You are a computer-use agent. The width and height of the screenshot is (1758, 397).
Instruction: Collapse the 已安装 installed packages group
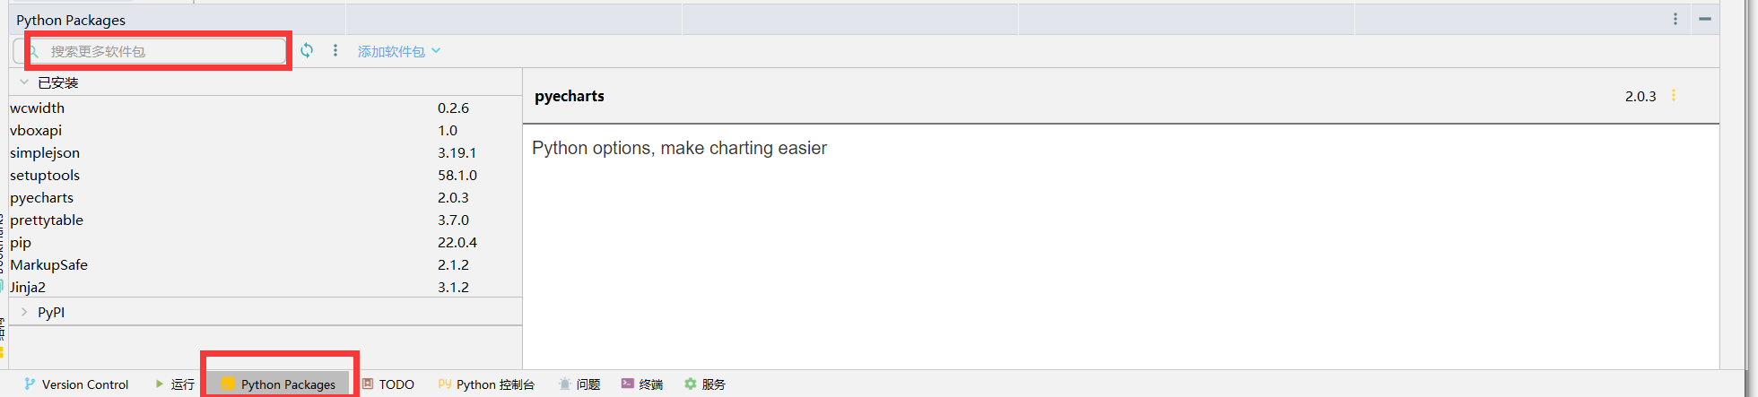click(24, 82)
